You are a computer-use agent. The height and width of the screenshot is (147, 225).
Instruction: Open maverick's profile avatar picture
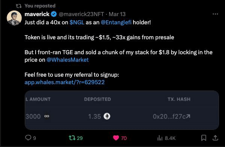tap(14, 18)
